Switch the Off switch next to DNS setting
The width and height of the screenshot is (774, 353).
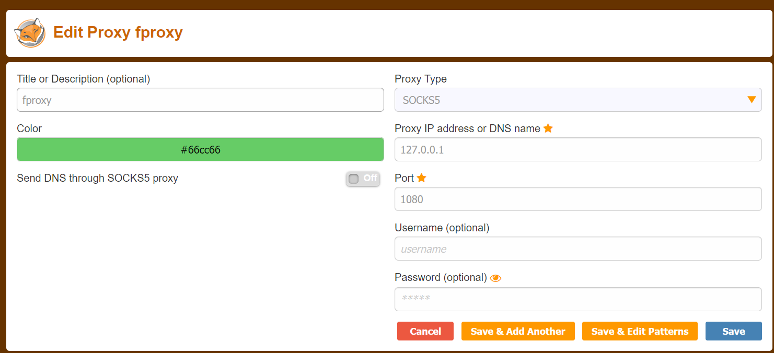coord(363,179)
